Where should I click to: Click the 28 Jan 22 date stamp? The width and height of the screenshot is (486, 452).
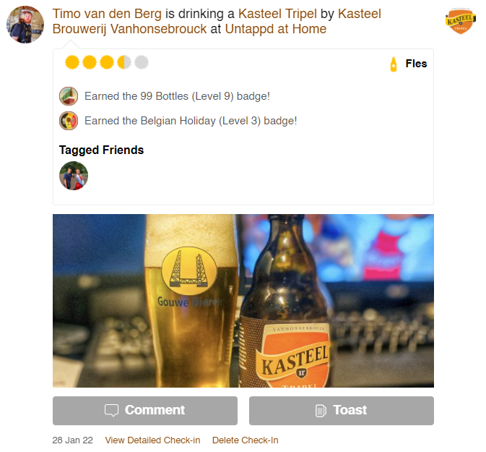pos(72,440)
